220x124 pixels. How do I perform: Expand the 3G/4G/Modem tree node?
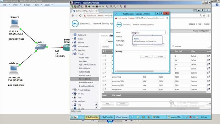click(x=72, y=46)
